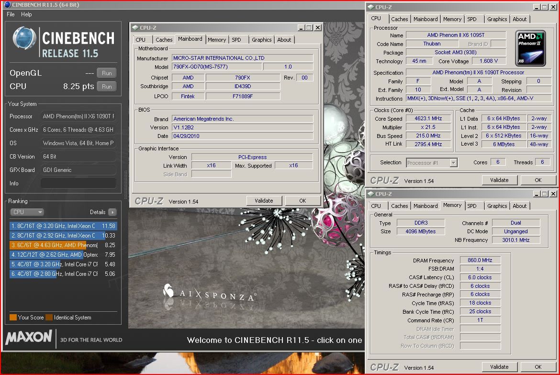Click the processor name AMD Phenom II X6 1095T
The width and height of the screenshot is (560, 375).
456,35
